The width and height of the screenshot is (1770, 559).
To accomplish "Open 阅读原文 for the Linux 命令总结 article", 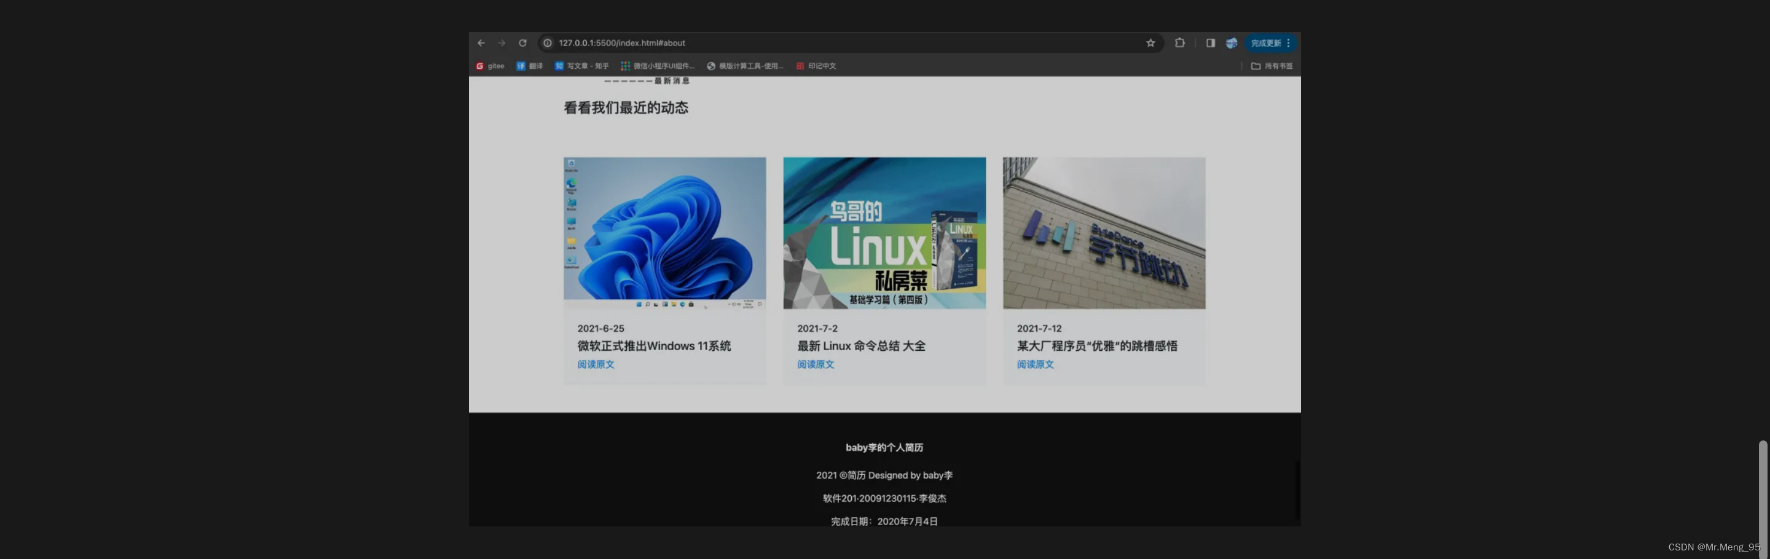I will pos(816,365).
